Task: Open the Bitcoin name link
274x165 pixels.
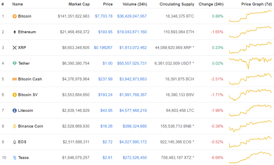Action: click(x=24, y=16)
